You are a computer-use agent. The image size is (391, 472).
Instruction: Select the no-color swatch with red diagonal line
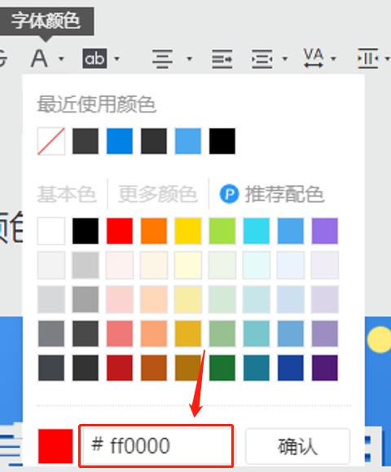click(x=51, y=141)
